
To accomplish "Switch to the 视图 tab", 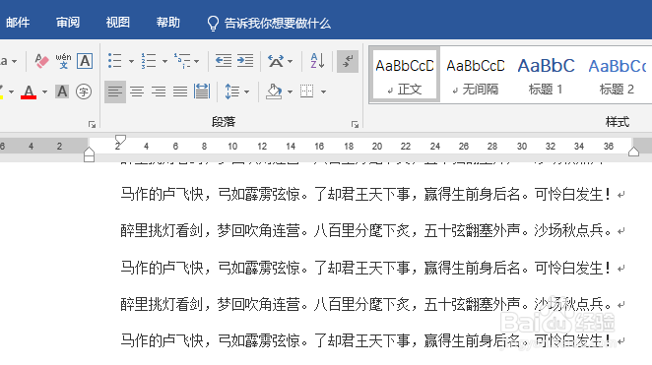I will click(117, 23).
